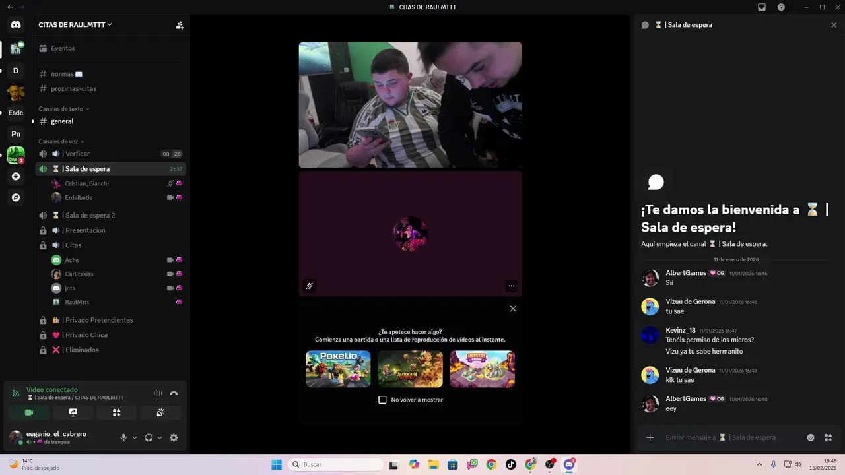Open User Settings gear
This screenshot has height=475, width=845.
click(174, 437)
